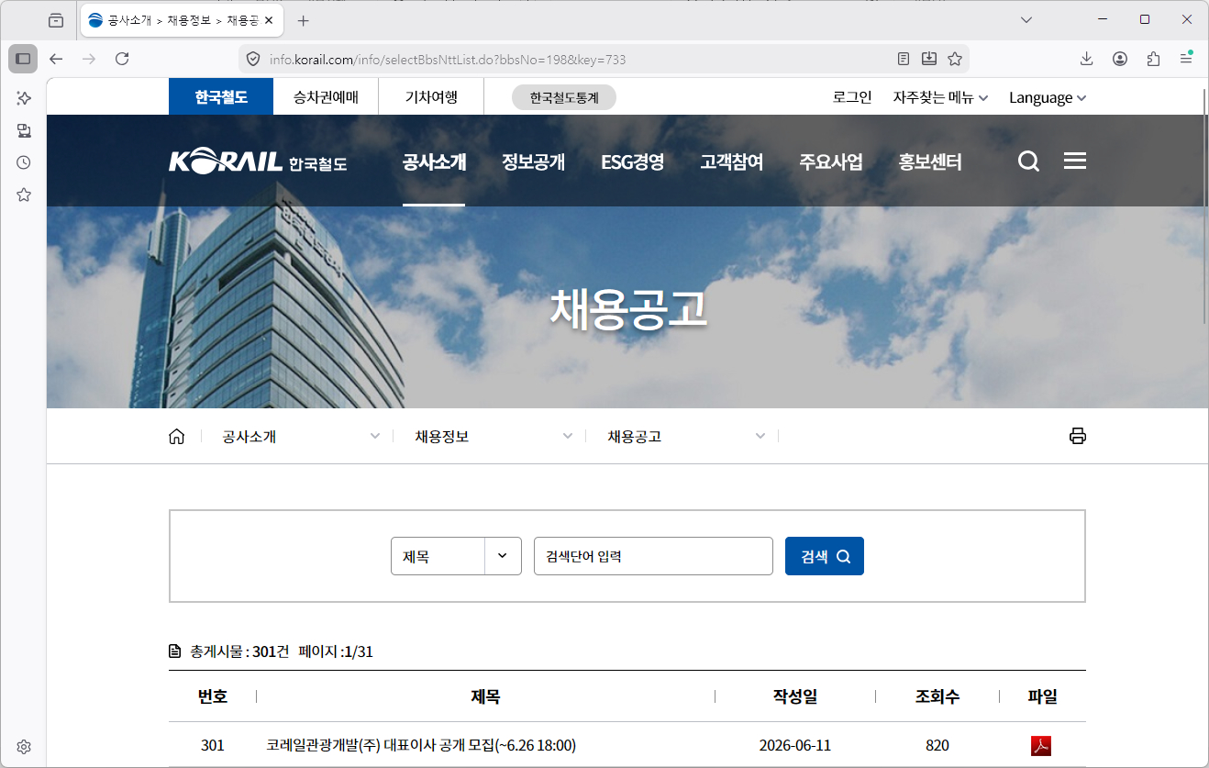Open the 기차여행 top tab
1209x768 pixels.
pyautogui.click(x=431, y=97)
